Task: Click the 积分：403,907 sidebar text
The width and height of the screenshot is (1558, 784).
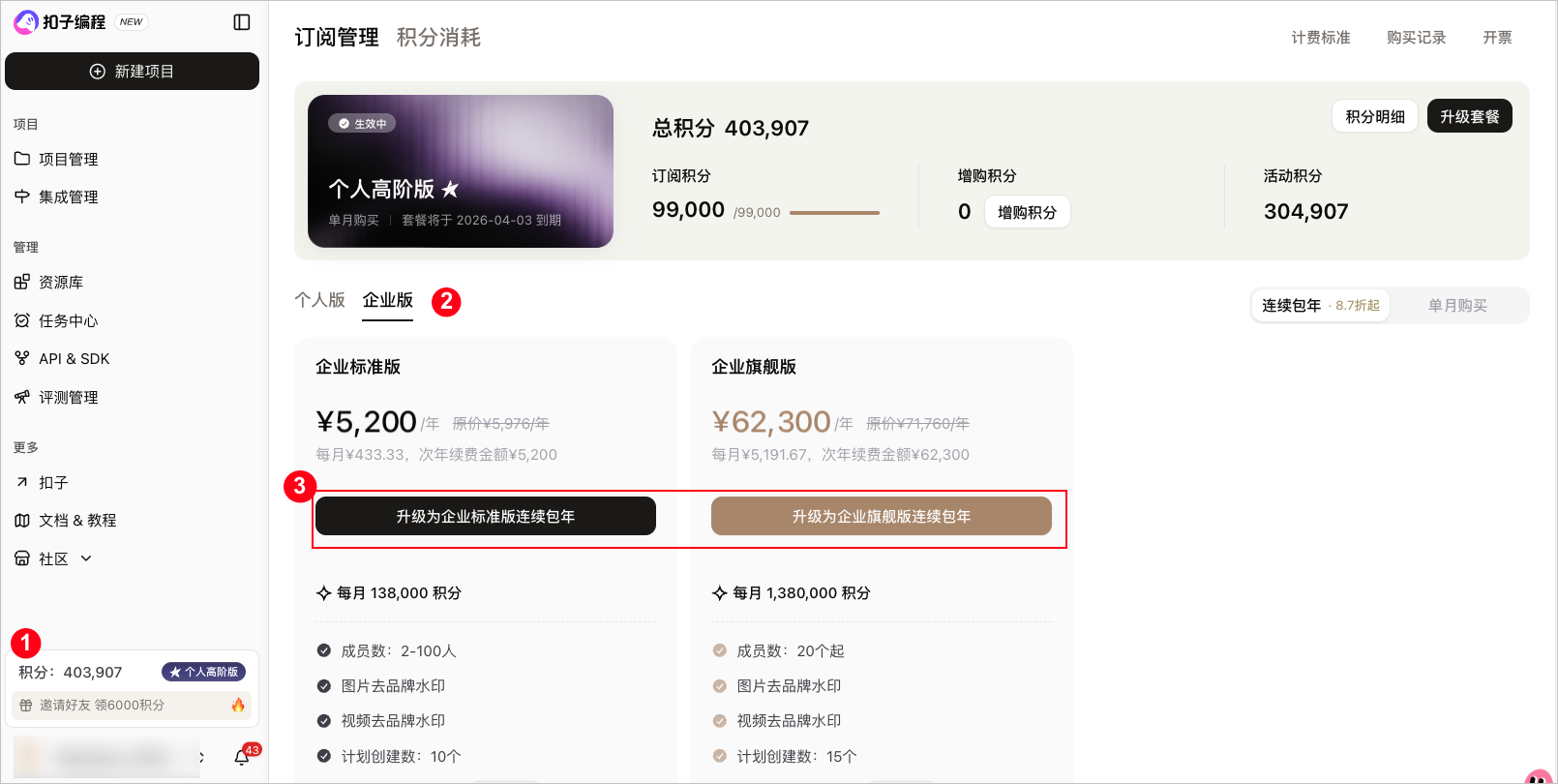Action: pyautogui.click(x=71, y=672)
